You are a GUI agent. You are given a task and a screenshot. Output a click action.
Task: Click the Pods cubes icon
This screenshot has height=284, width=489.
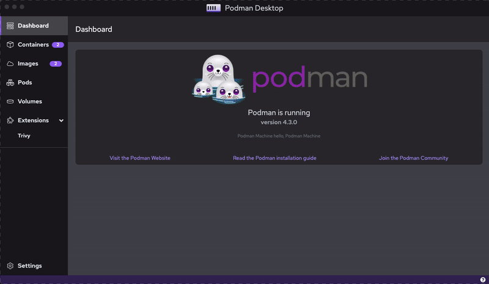coord(10,82)
